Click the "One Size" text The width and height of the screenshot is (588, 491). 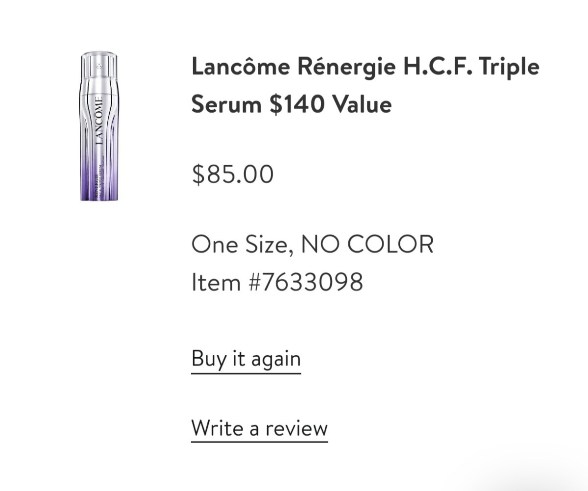(240, 244)
